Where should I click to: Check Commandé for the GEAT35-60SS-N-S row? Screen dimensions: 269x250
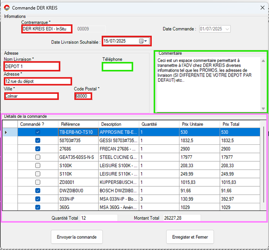click(38, 157)
